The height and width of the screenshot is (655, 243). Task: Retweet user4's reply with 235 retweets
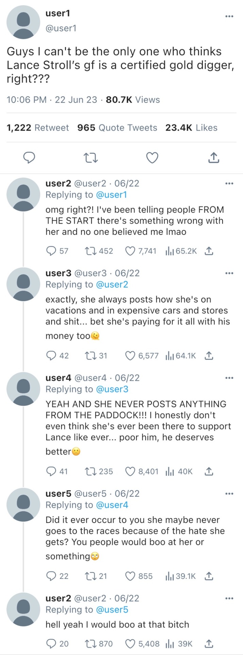(90, 471)
